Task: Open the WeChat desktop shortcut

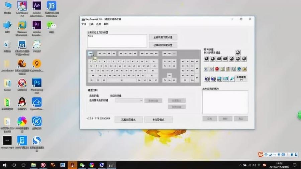Action: (52, 27)
